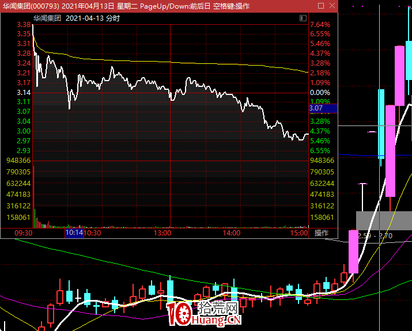Click the 948366 volume axis label on left

click(18, 161)
